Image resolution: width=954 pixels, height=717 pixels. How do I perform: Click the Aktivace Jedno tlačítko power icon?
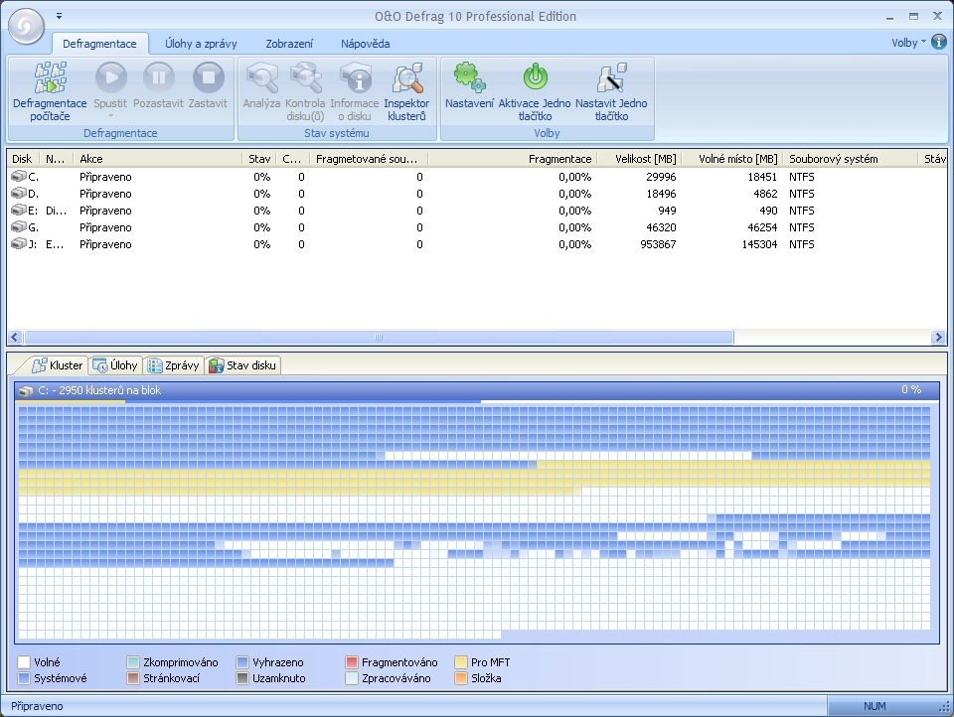pos(535,77)
